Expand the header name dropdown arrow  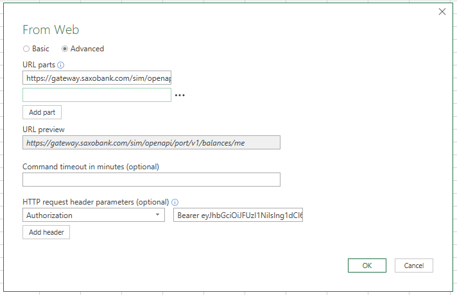158,215
